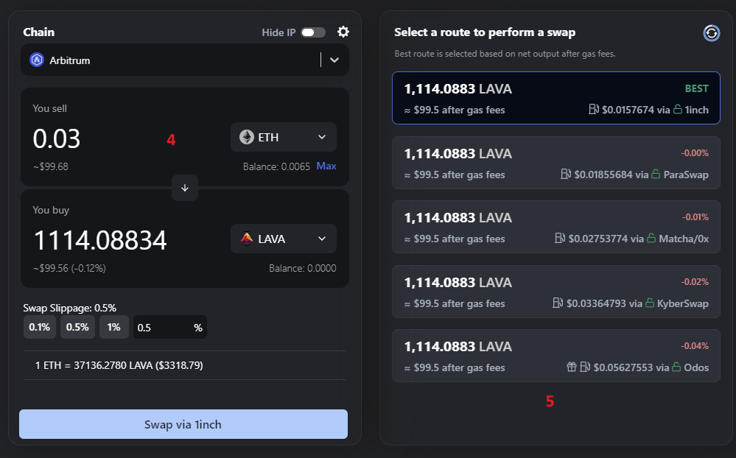The width and height of the screenshot is (736, 458).
Task: Click the ETH token logo
Action: click(247, 138)
